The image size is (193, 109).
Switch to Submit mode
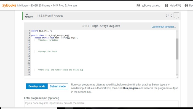58,86
